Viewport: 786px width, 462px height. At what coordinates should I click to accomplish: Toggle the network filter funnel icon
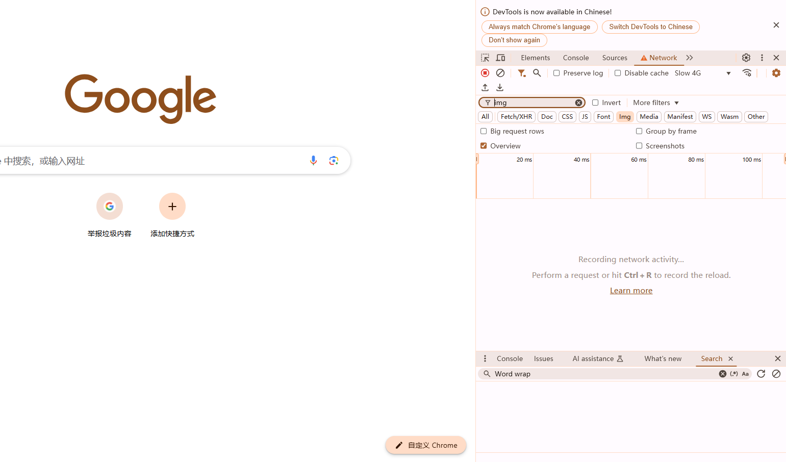coord(521,73)
